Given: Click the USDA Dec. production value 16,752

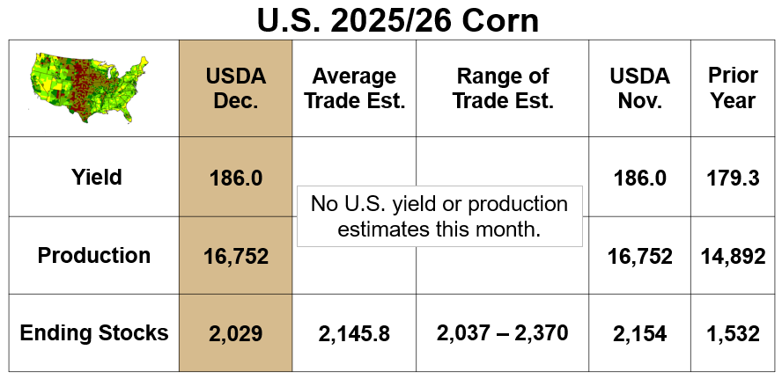Looking at the screenshot, I should [x=235, y=257].
